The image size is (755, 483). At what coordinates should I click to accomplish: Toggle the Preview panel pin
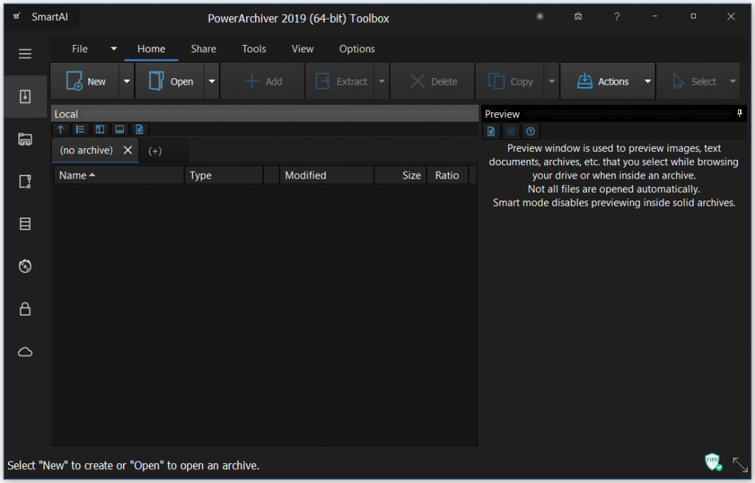740,114
